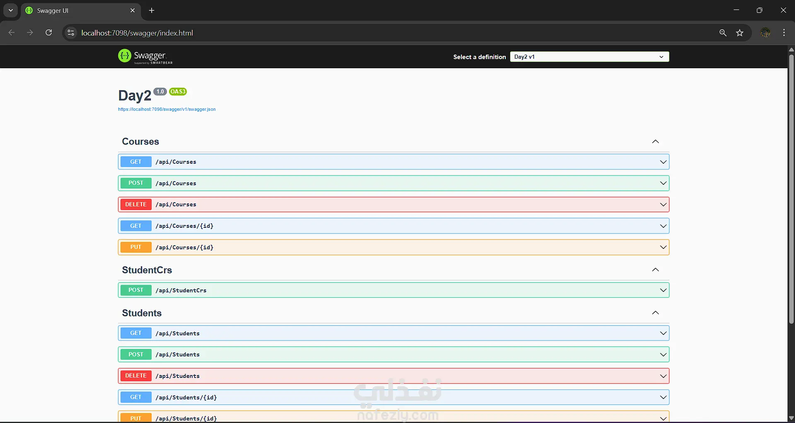Viewport: 795px width, 423px height.
Task: Click POST badge for /api/Students
Action: coord(136,354)
